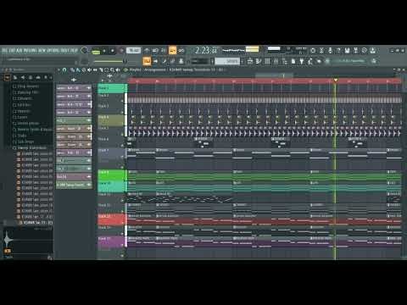Select the playlist Draw pencil tool
407x305 pixels.
pyautogui.click(x=73, y=69)
